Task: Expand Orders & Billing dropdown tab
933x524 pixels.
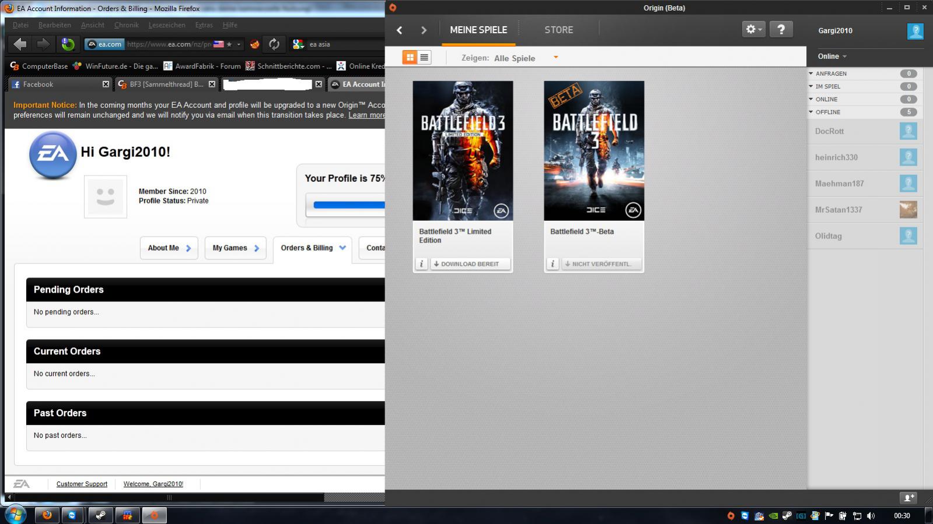Action: pos(343,248)
